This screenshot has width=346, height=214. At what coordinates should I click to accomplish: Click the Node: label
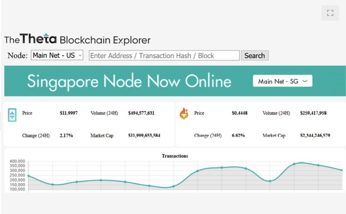pyautogui.click(x=17, y=55)
